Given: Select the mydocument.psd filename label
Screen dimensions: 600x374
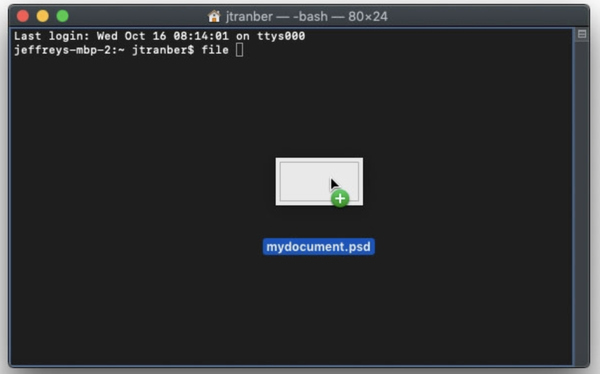Looking at the screenshot, I should [x=319, y=247].
